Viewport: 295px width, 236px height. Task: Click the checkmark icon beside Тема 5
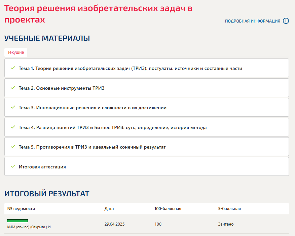(x=13, y=147)
